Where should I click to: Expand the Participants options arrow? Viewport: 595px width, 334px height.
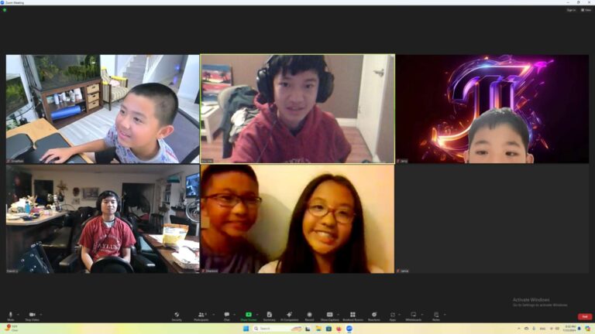click(x=214, y=315)
